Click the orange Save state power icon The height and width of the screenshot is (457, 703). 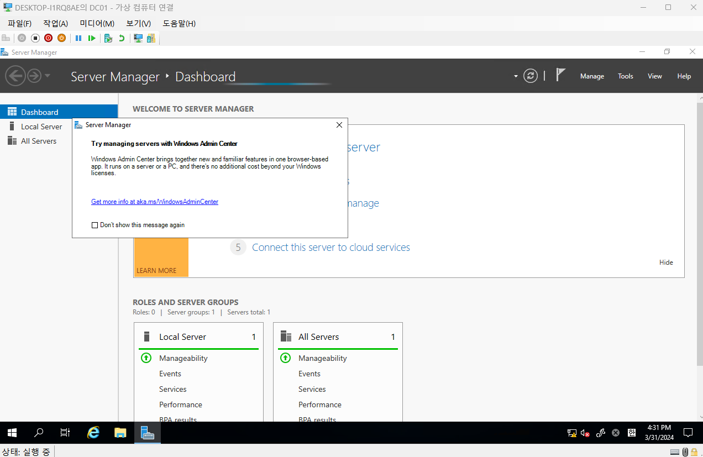61,38
